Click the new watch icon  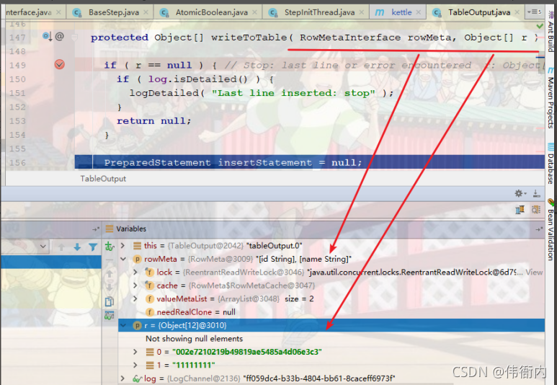[109, 246]
